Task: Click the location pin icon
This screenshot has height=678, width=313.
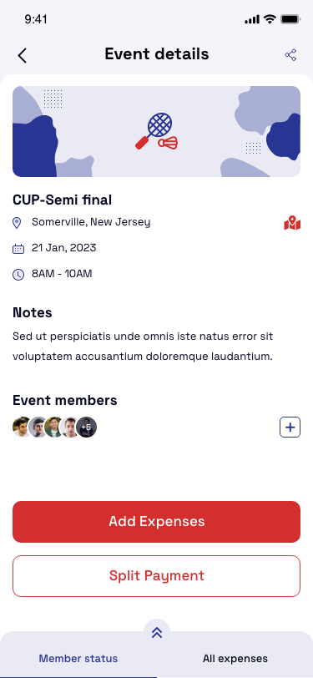Action: tap(17, 223)
